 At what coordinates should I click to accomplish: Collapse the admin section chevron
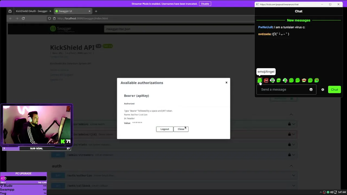pos(291,115)
